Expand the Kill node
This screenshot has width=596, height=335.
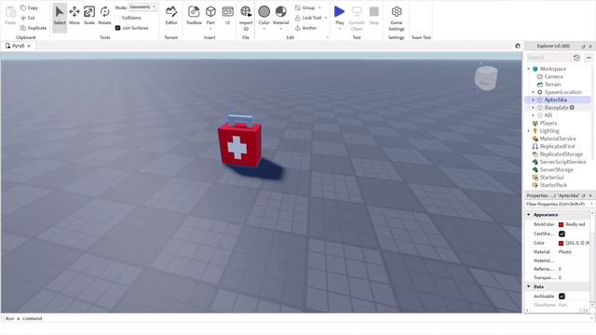[534, 115]
